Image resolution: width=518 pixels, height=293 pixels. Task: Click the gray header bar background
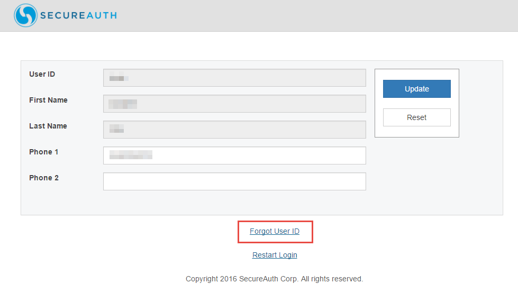(317, 15)
